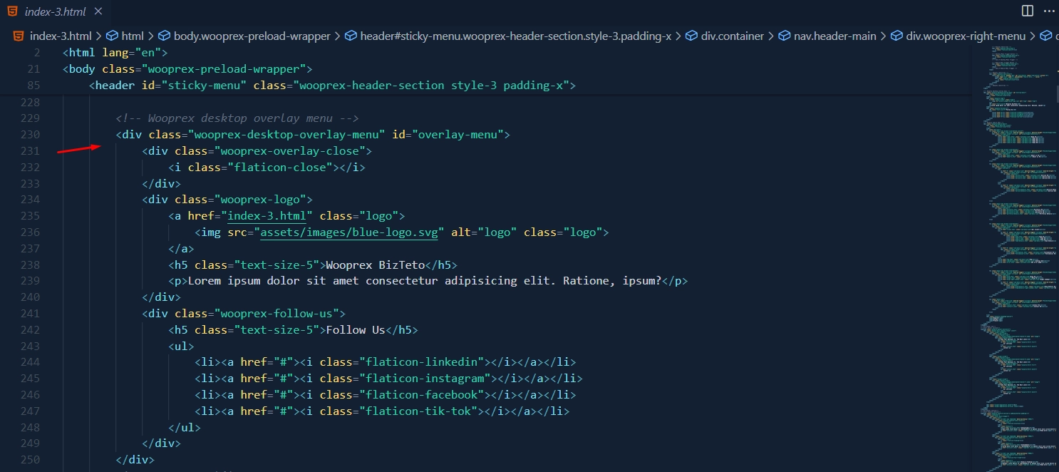Open the html breadcrumb dropdown
The image size is (1059, 472).
click(132, 36)
